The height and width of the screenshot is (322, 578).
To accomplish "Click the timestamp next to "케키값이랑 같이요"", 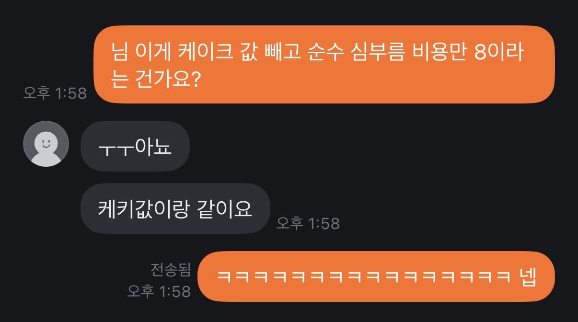I will point(308,223).
